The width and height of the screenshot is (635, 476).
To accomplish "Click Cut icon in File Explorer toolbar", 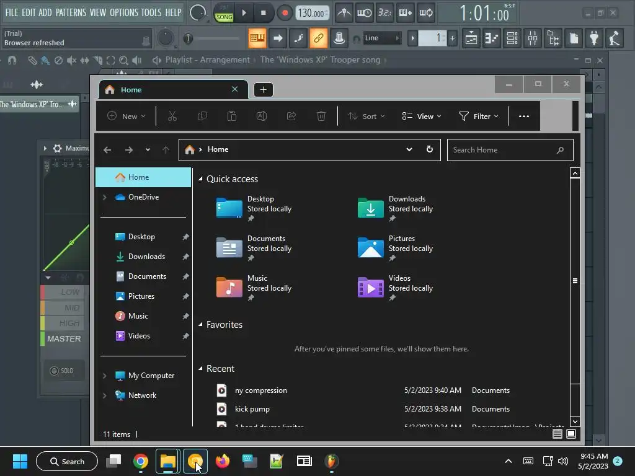I will (x=172, y=116).
